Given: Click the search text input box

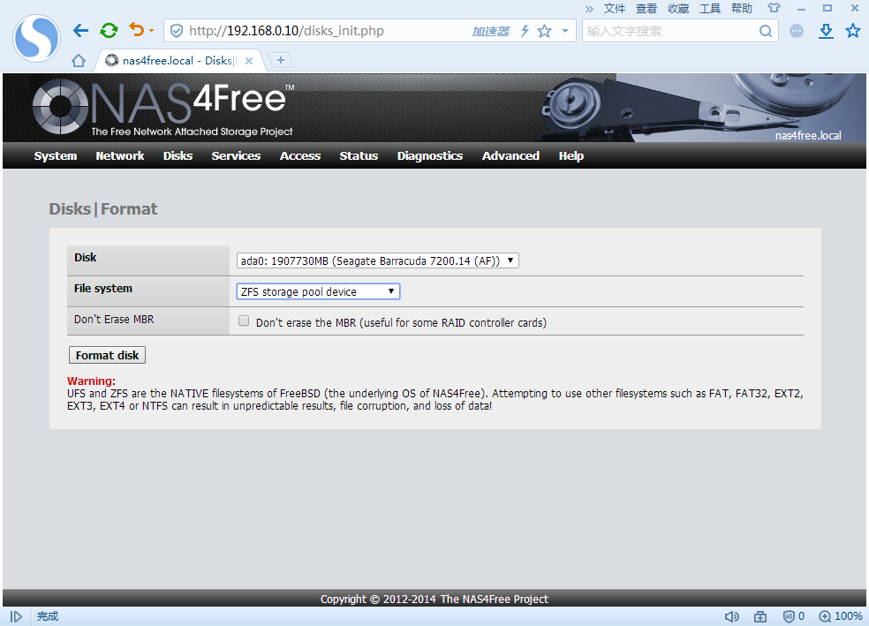Looking at the screenshot, I should [x=672, y=31].
